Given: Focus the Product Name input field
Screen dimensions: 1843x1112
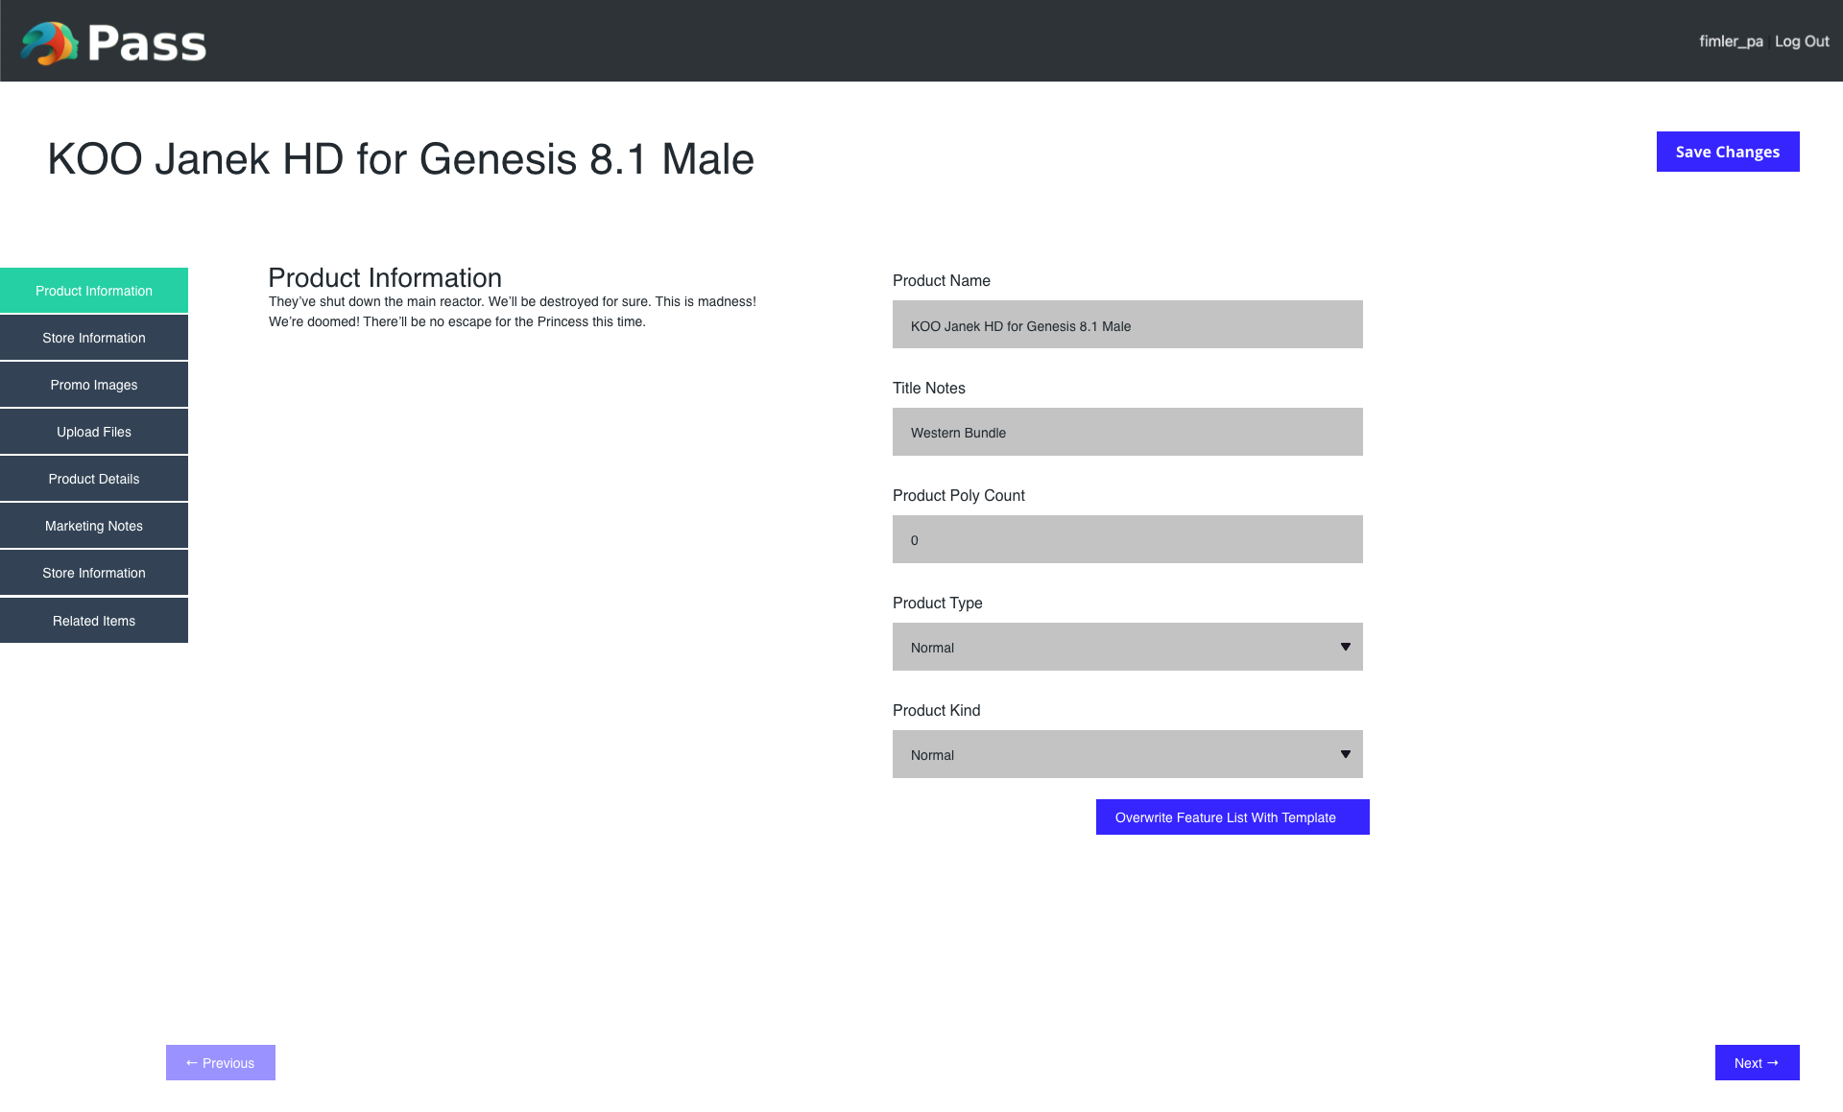Looking at the screenshot, I should pyautogui.click(x=1128, y=324).
